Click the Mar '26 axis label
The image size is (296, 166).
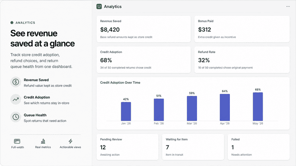tap(192, 124)
